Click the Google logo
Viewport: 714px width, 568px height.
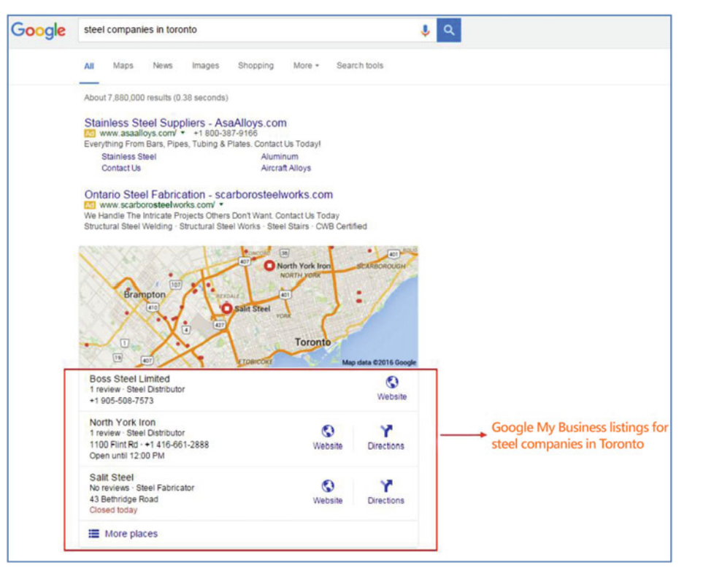tap(38, 31)
